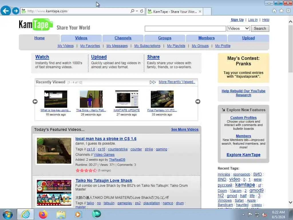Launch Firefox from the taskbar
Screen dimensions: 293x220
coord(43,214)
